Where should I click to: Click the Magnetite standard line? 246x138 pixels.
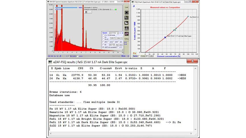click(105, 116)
